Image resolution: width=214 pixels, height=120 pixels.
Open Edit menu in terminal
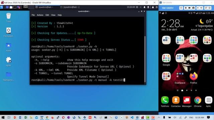pos(47,15)
